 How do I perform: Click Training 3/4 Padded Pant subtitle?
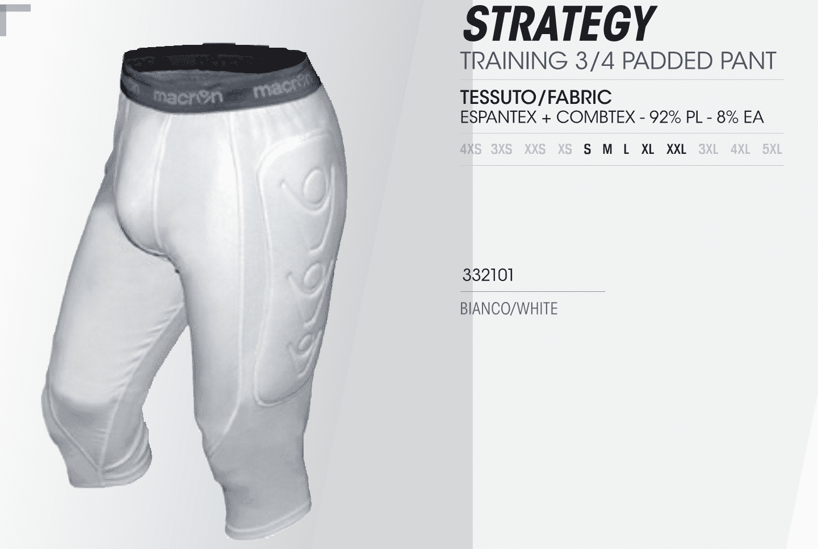[618, 60]
